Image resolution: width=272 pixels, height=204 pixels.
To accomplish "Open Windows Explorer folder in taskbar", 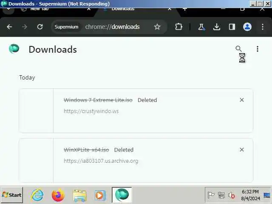I will (79, 195).
